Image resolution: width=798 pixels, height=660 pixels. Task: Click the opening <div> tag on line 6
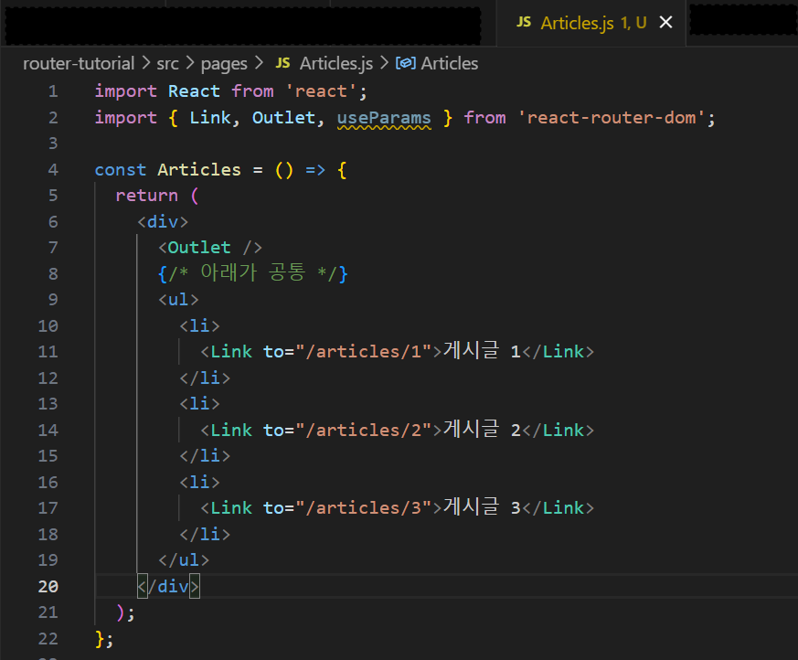click(163, 222)
